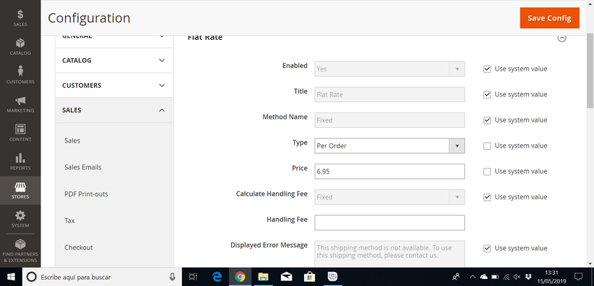Collapse the Flat Rate section
This screenshot has height=286, width=594.
point(561,38)
